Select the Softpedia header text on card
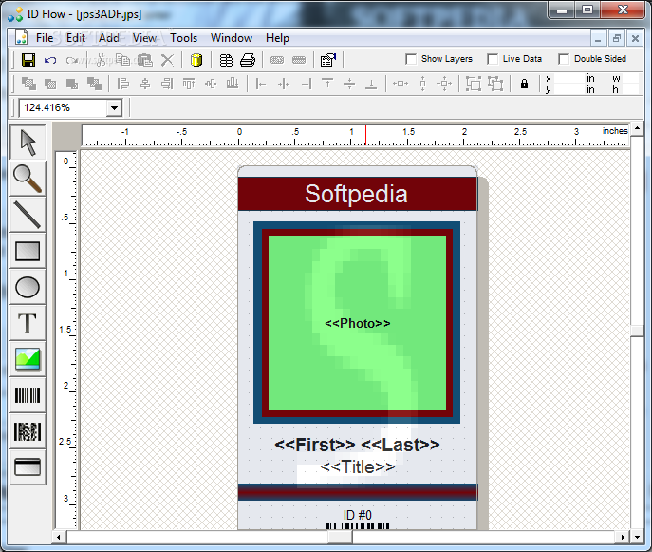 point(356,194)
